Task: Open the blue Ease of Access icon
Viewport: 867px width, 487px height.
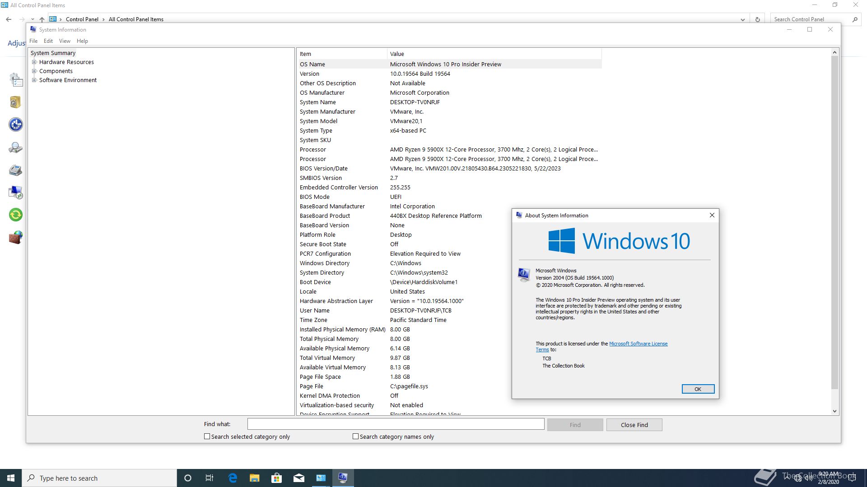Action: (x=16, y=125)
